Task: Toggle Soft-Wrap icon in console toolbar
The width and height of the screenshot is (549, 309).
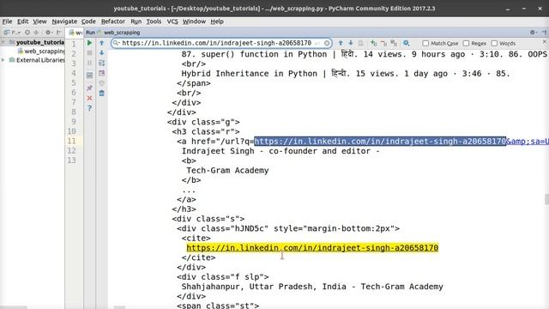Action: (101, 63)
